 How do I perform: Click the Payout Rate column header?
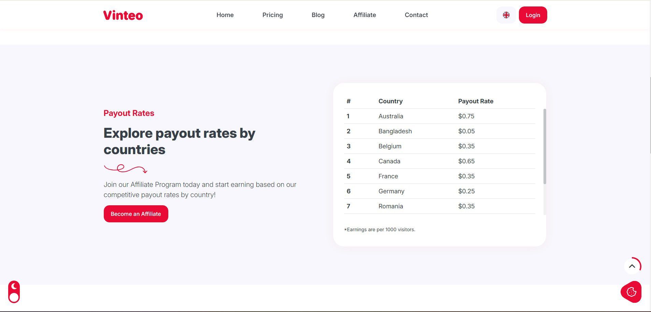pyautogui.click(x=476, y=101)
